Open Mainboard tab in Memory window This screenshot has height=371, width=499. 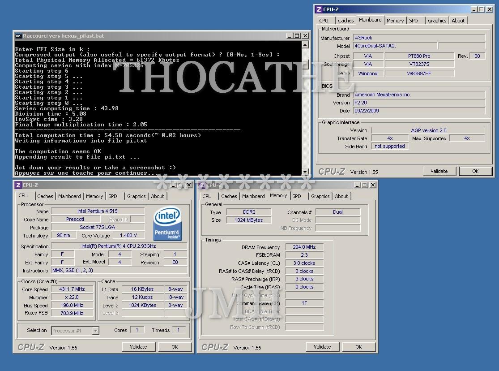pos(253,196)
